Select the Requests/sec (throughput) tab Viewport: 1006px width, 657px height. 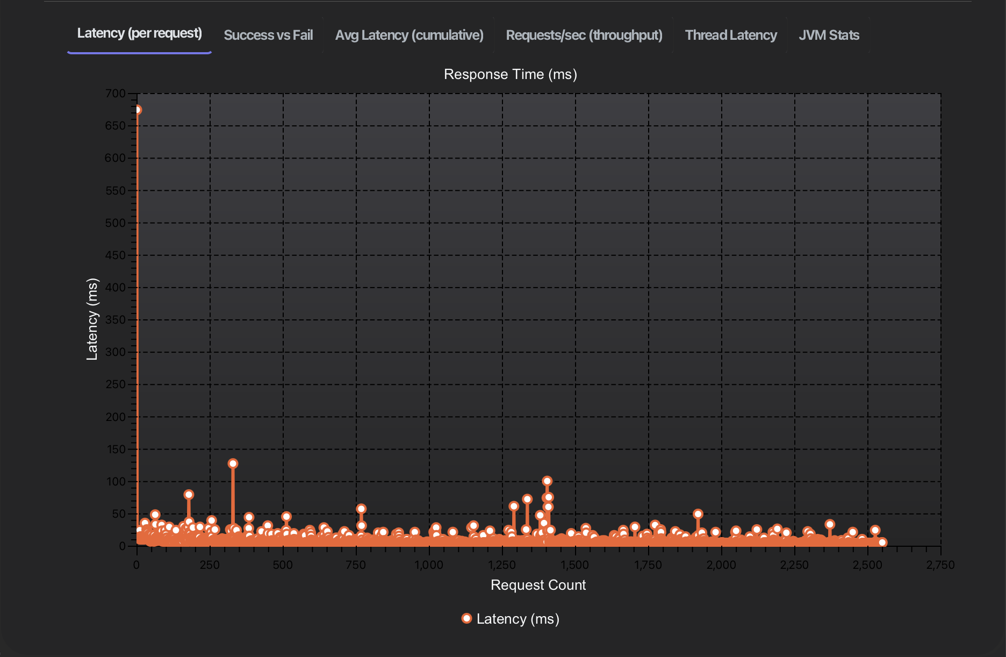pyautogui.click(x=584, y=34)
